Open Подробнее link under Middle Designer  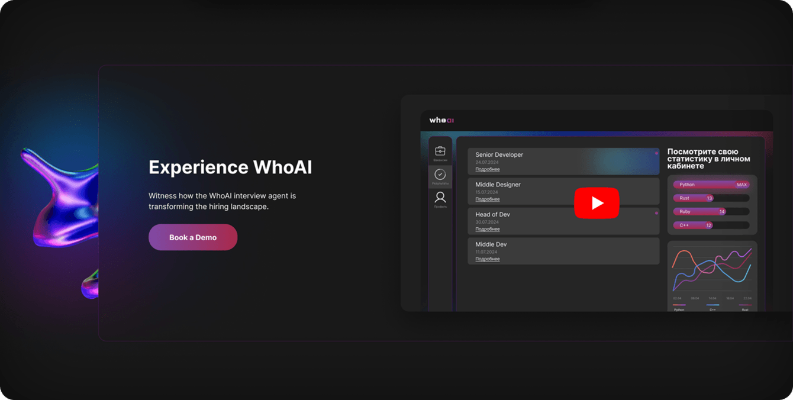click(488, 199)
